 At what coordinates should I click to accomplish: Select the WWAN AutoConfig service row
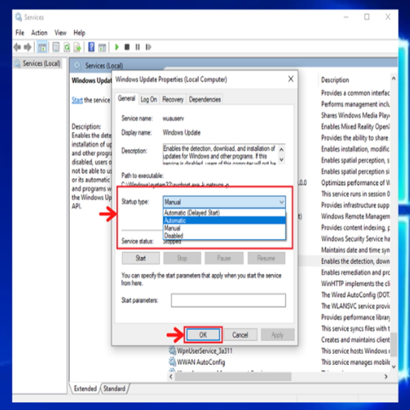pyautogui.click(x=201, y=362)
